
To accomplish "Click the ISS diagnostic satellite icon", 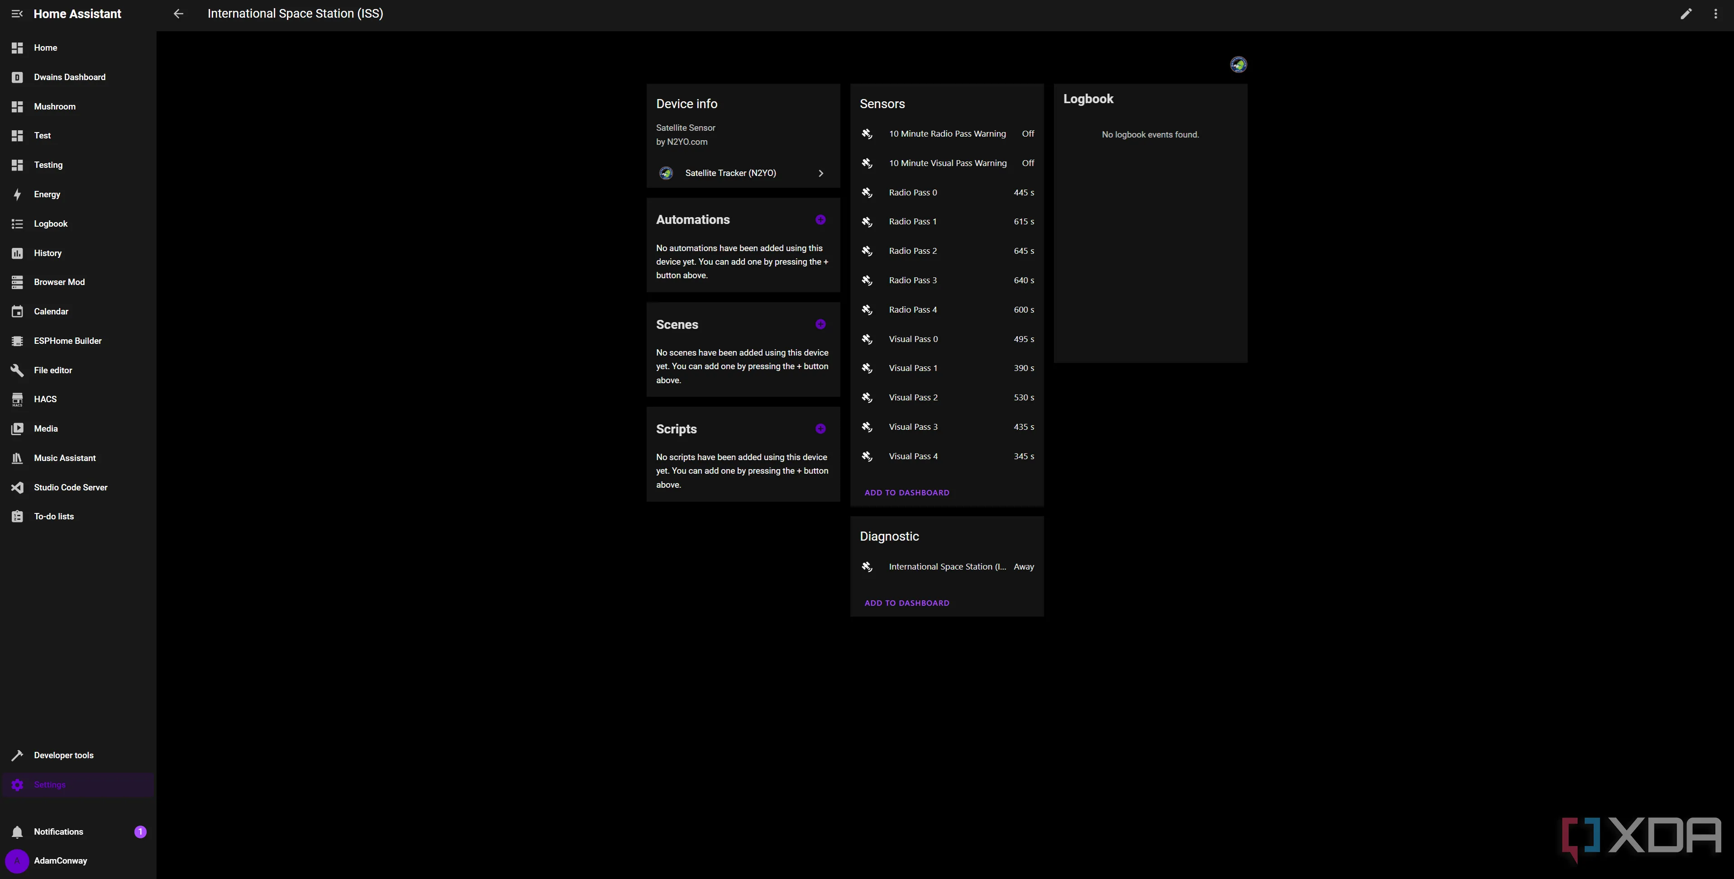I will click(867, 567).
